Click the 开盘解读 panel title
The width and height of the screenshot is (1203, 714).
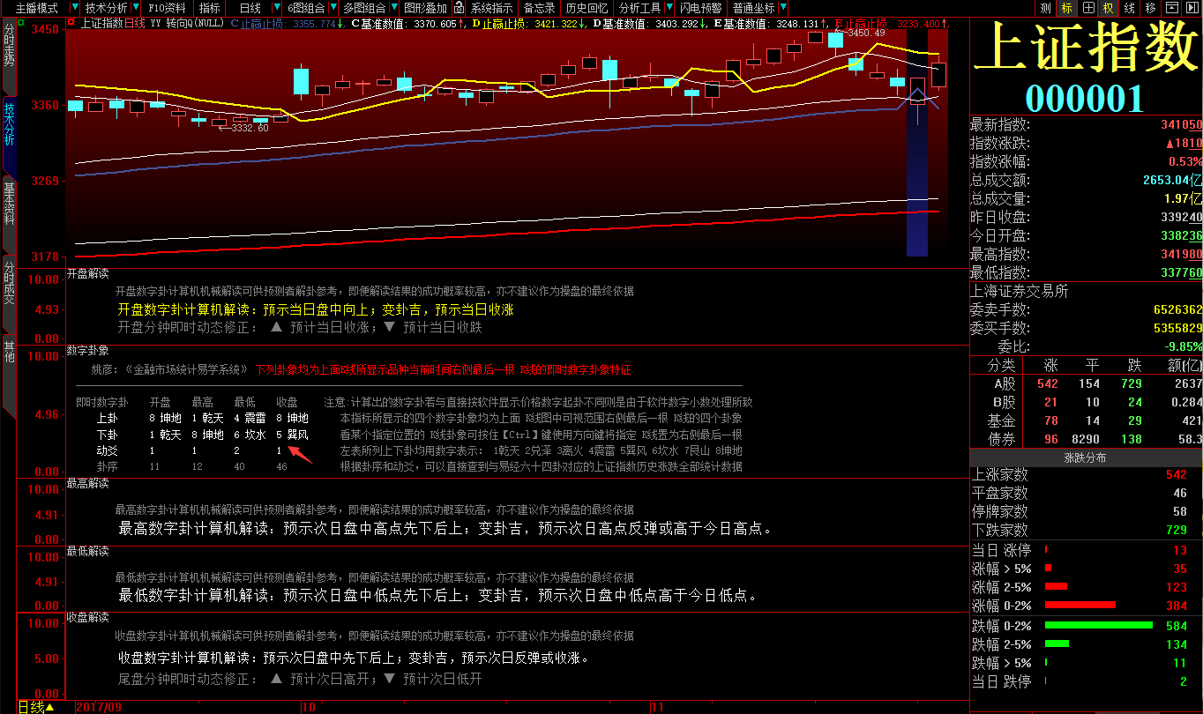[x=87, y=274]
